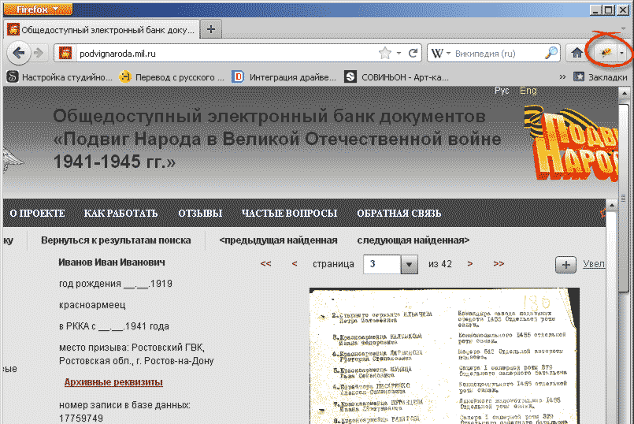Jump to the last page with >>

tap(499, 264)
